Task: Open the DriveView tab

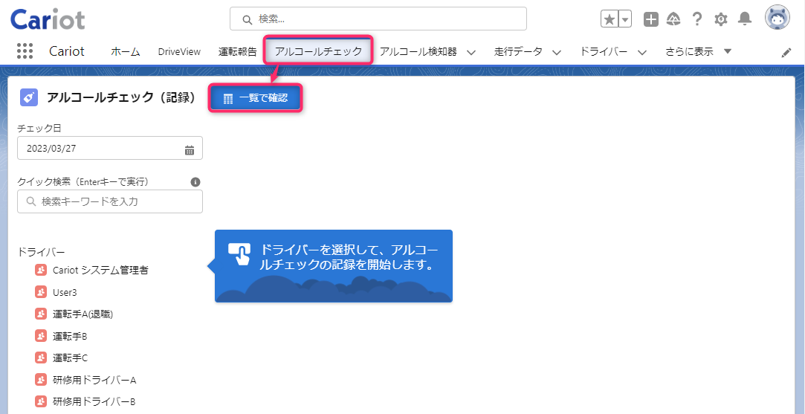Action: [x=179, y=51]
